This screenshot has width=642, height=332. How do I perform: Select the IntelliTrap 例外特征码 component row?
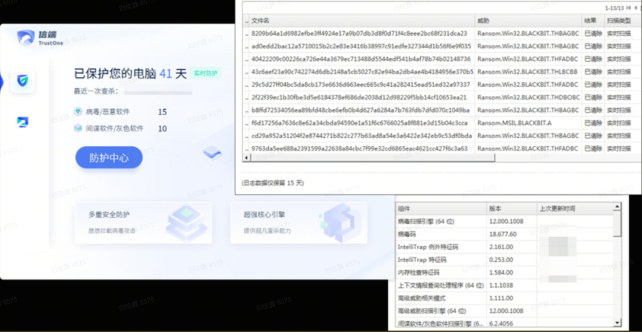click(428, 247)
